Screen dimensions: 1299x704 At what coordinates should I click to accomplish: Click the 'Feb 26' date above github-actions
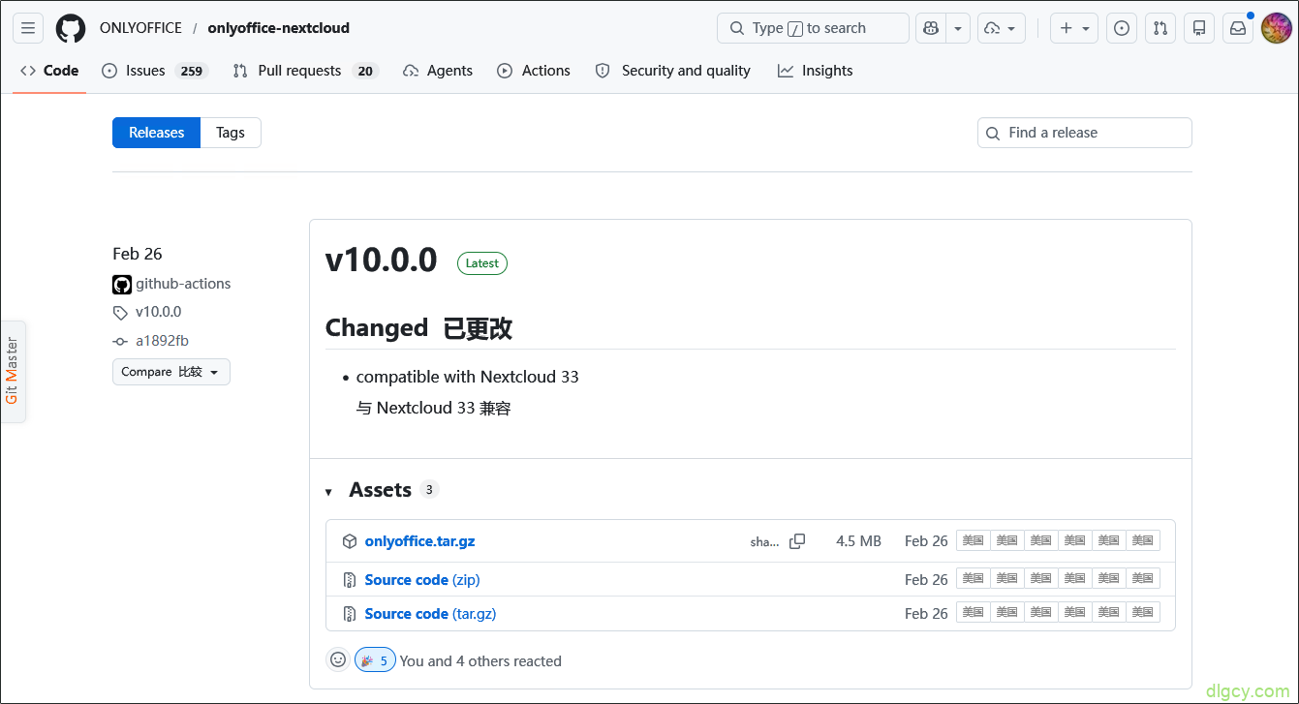(x=138, y=254)
